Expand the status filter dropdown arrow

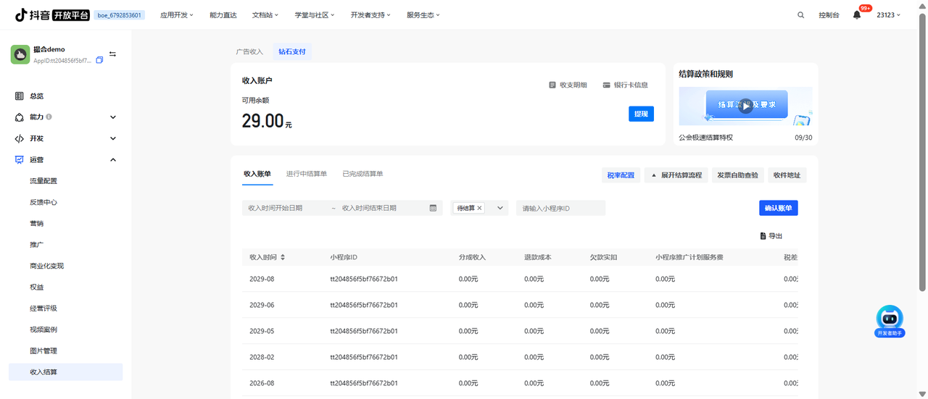tap(500, 208)
